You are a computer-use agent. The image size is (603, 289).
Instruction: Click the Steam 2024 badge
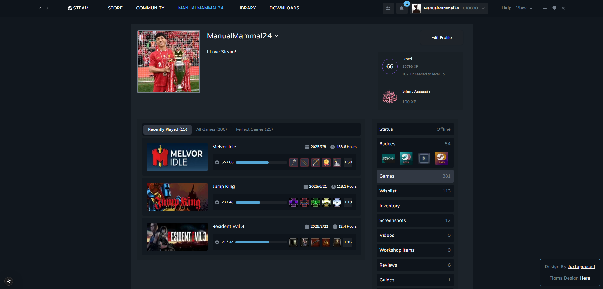pos(406,158)
